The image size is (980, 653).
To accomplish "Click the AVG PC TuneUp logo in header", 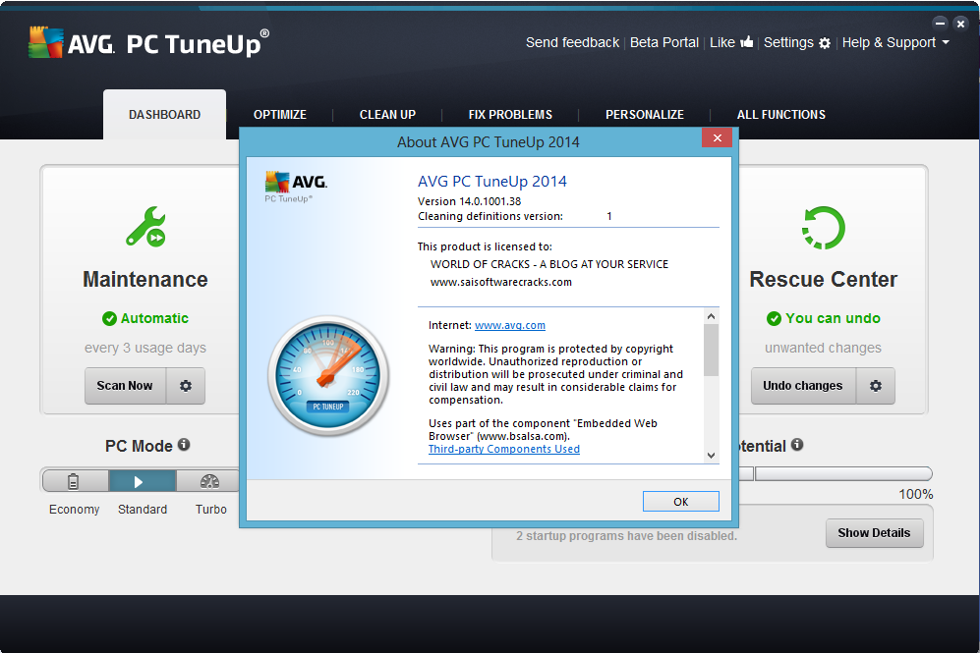I will (x=148, y=43).
